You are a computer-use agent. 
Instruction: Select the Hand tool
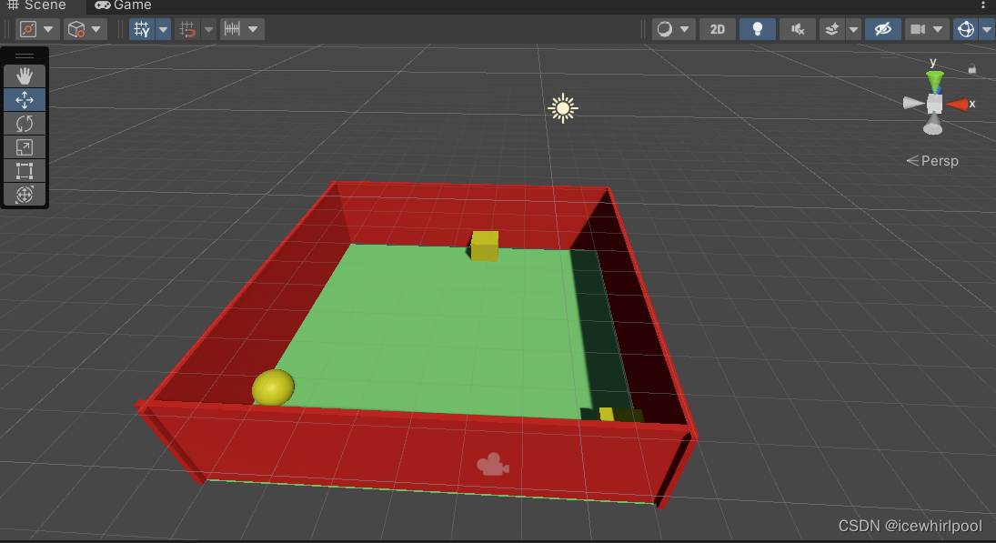point(25,75)
